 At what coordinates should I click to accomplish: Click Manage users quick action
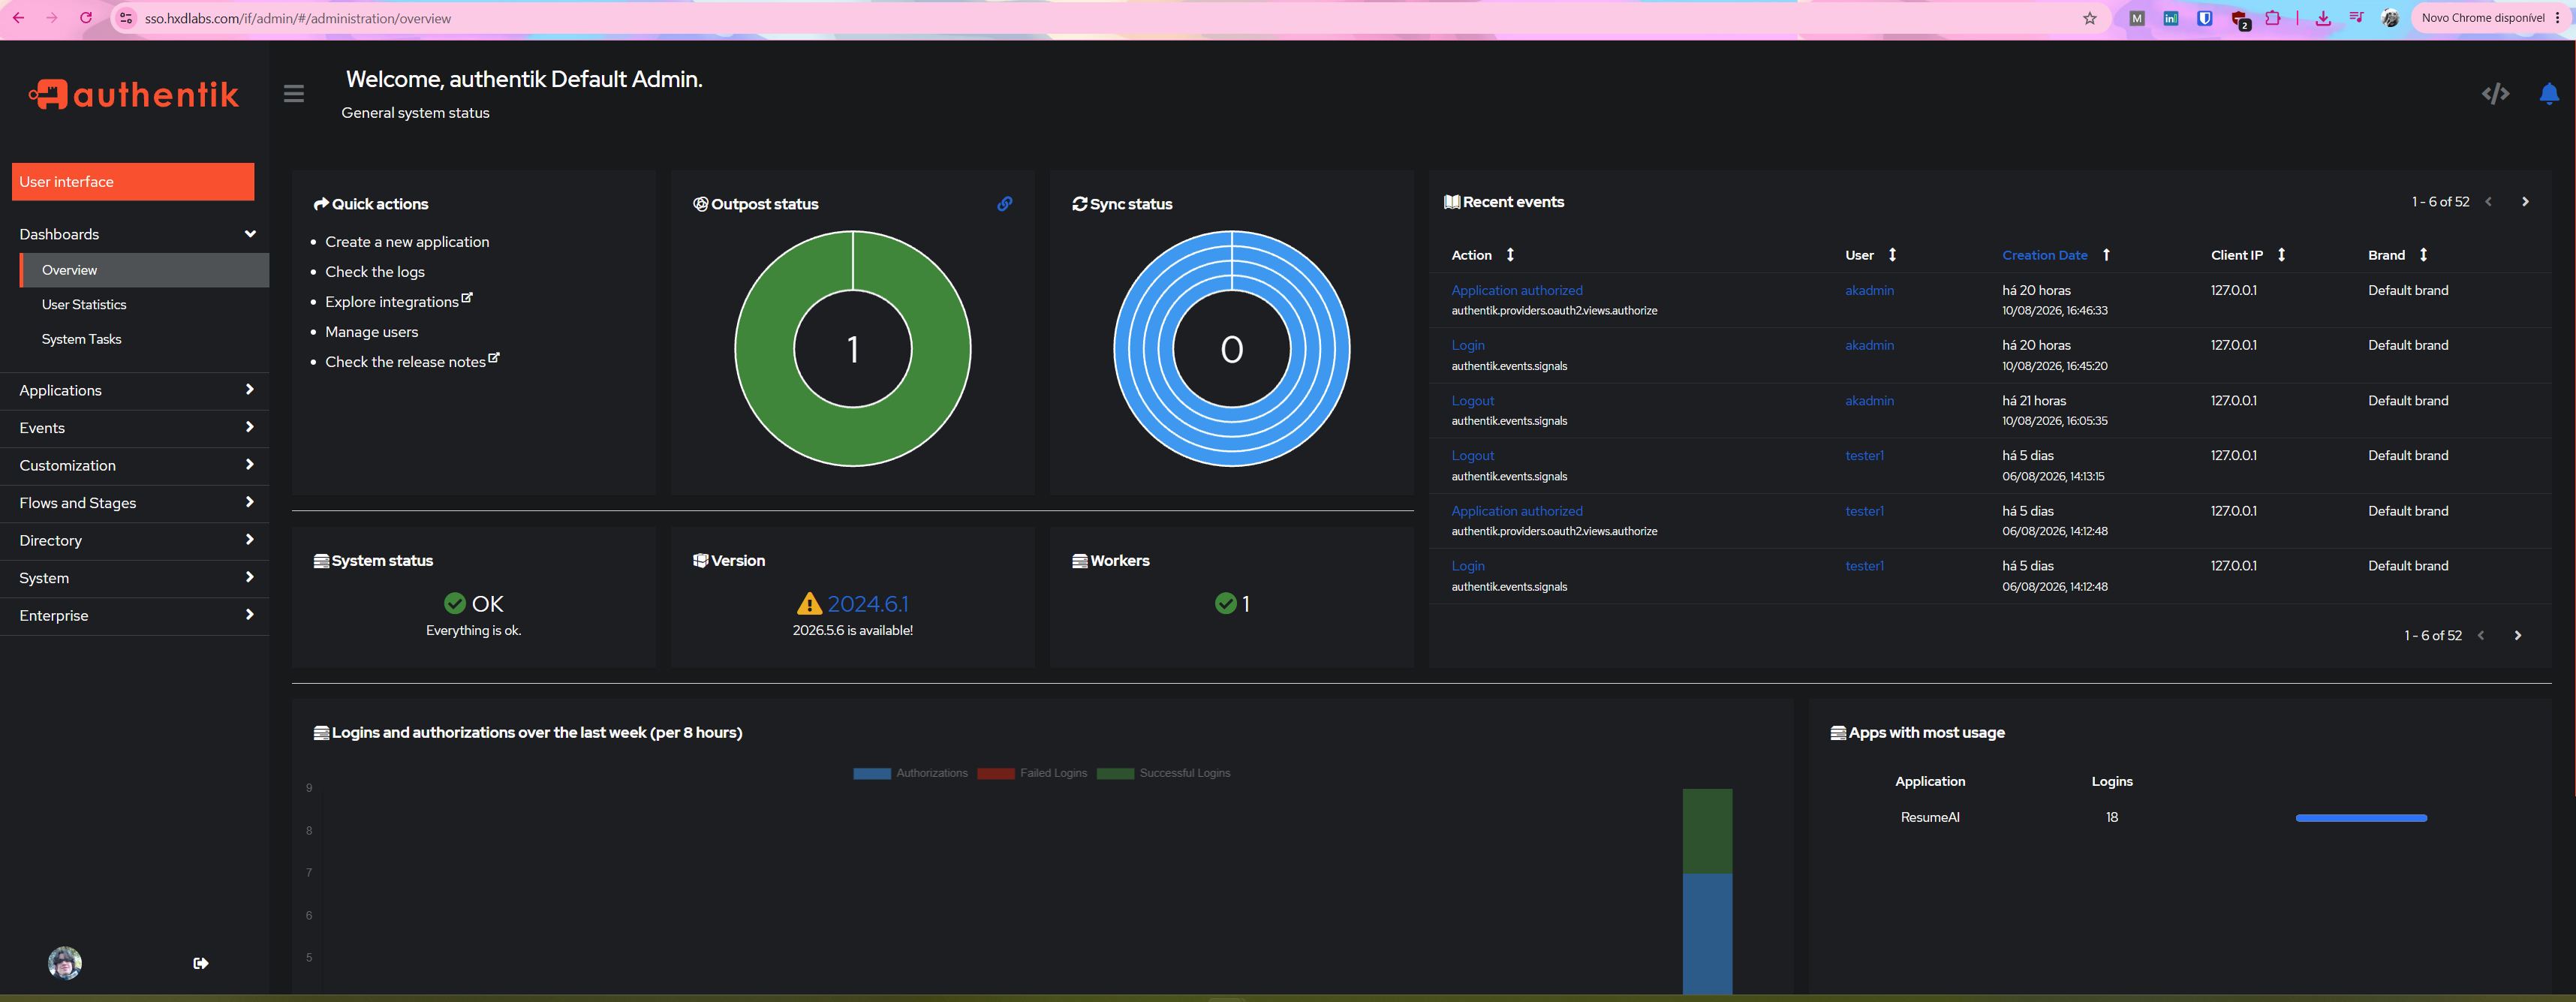tap(372, 332)
